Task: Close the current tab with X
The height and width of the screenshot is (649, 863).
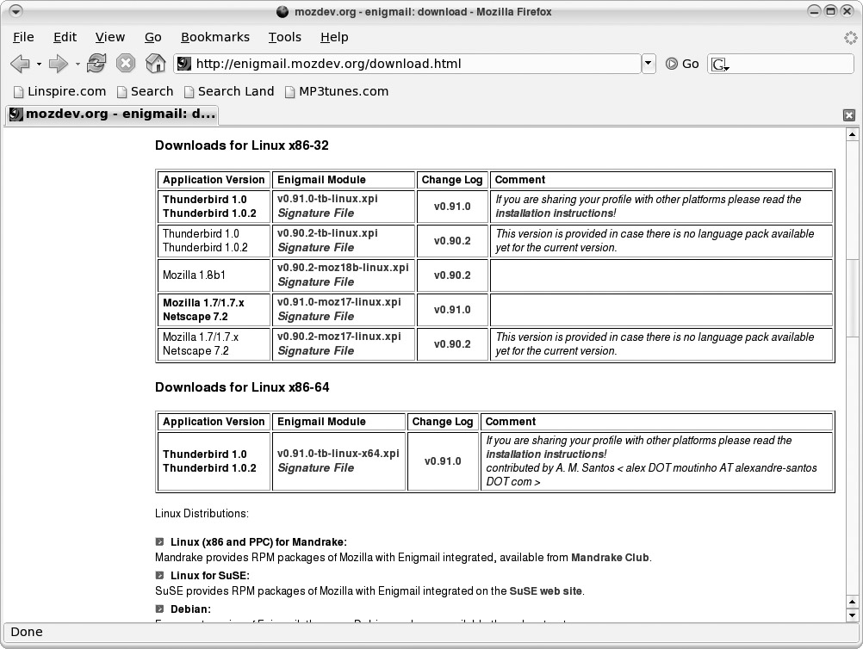Action: 848,115
